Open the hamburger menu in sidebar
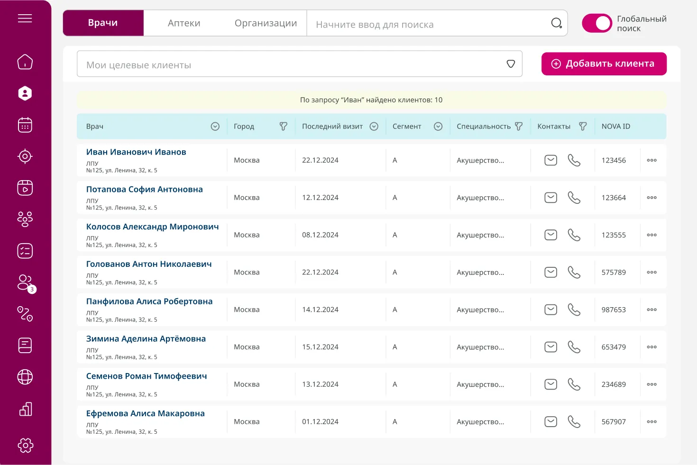This screenshot has width=697, height=465. point(25,18)
